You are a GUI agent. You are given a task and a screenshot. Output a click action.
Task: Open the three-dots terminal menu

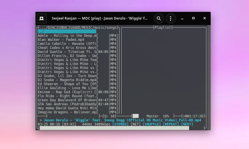(x=171, y=18)
